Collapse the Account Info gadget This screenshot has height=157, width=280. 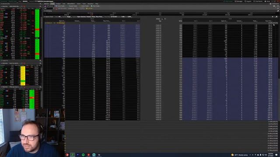(1, 4)
